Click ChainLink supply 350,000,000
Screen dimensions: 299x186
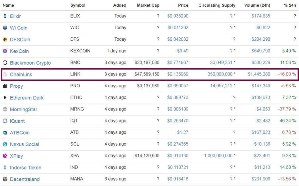click(220, 74)
